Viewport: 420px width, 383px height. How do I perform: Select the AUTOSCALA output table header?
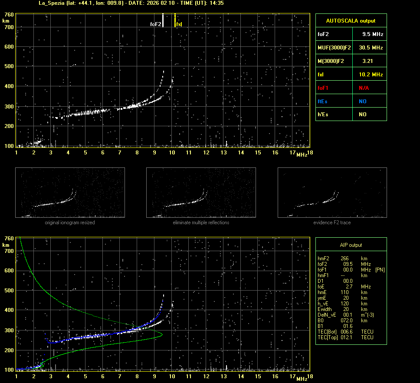point(351,20)
